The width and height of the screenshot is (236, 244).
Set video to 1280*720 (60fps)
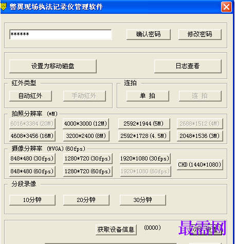tap(88, 171)
